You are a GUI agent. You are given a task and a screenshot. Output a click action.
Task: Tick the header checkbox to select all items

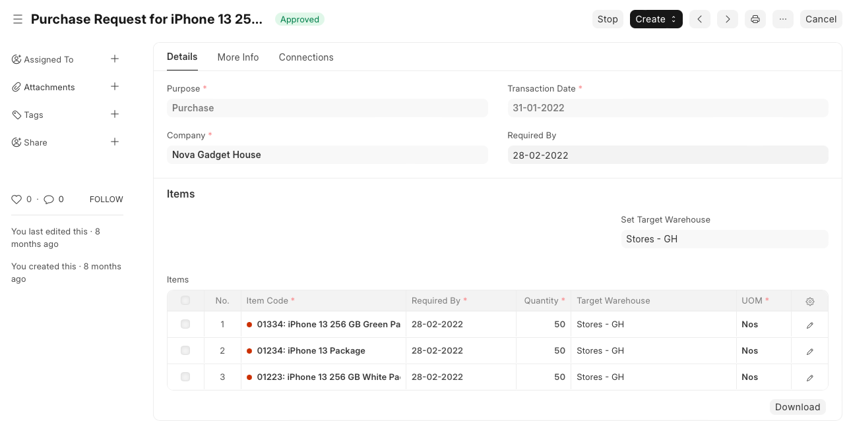click(x=185, y=300)
